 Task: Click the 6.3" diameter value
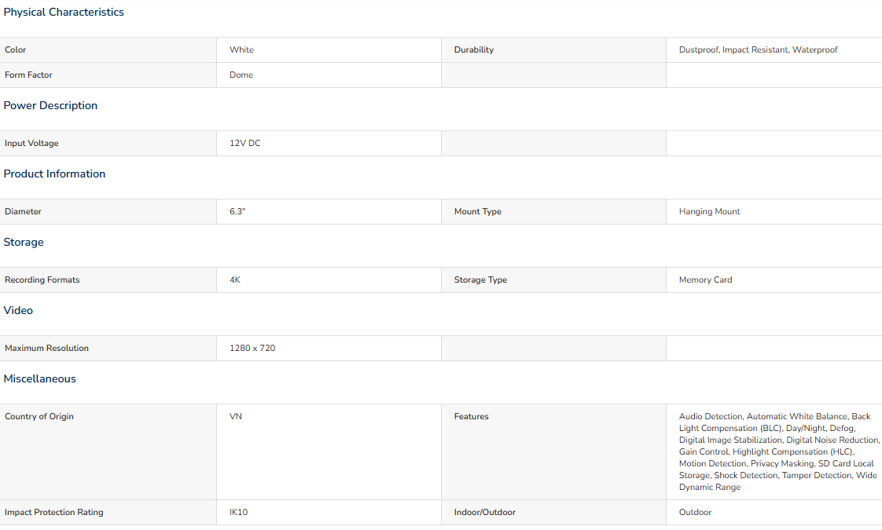[237, 211]
